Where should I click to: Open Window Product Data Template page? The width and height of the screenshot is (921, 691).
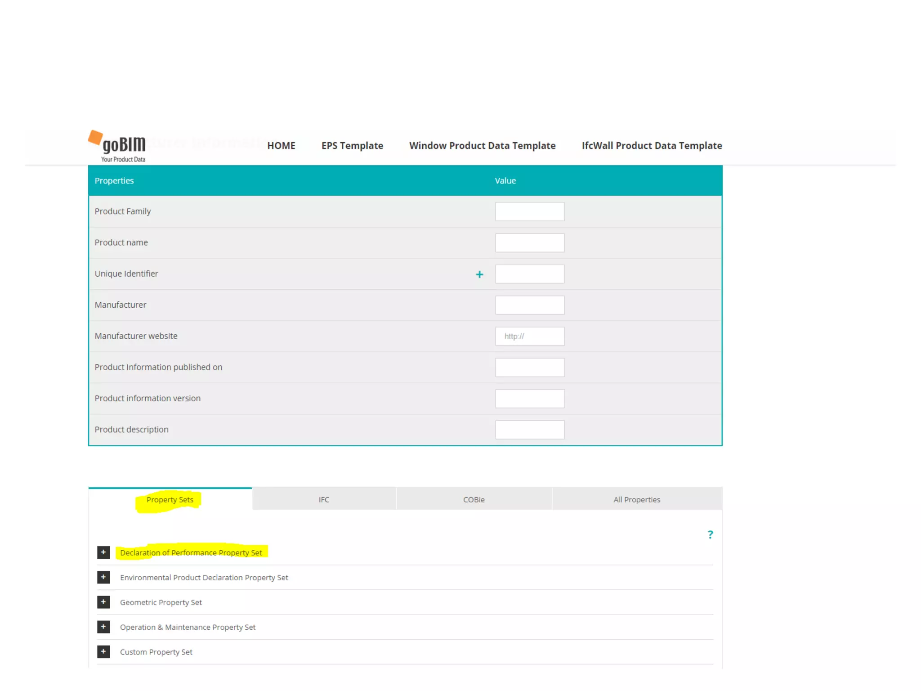click(482, 146)
